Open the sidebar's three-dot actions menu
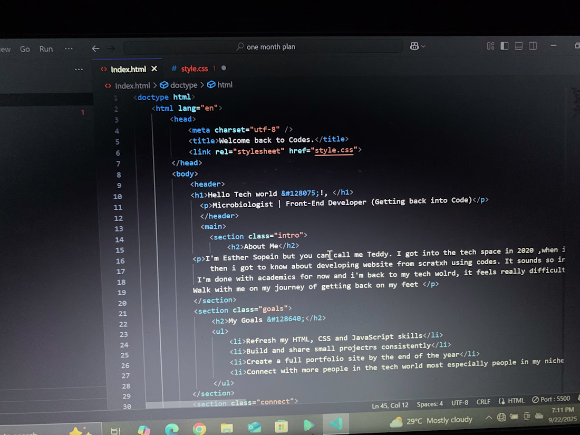Screen dimensions: 580x435 (x=79, y=69)
